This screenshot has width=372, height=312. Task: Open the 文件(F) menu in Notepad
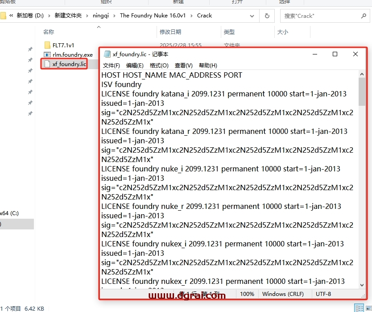(x=111, y=65)
